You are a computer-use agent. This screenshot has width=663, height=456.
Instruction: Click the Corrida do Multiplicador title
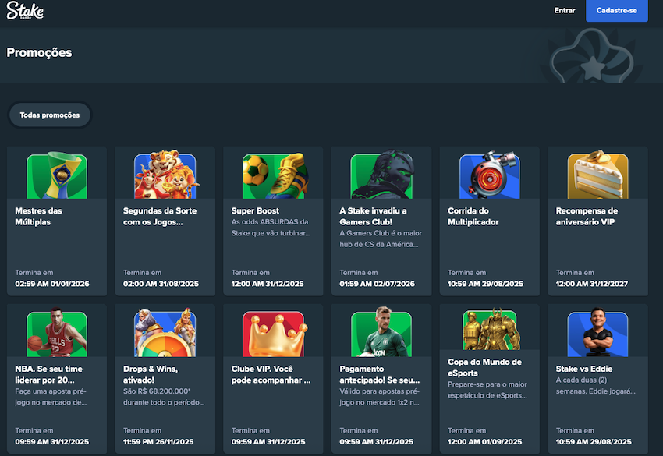click(x=473, y=217)
